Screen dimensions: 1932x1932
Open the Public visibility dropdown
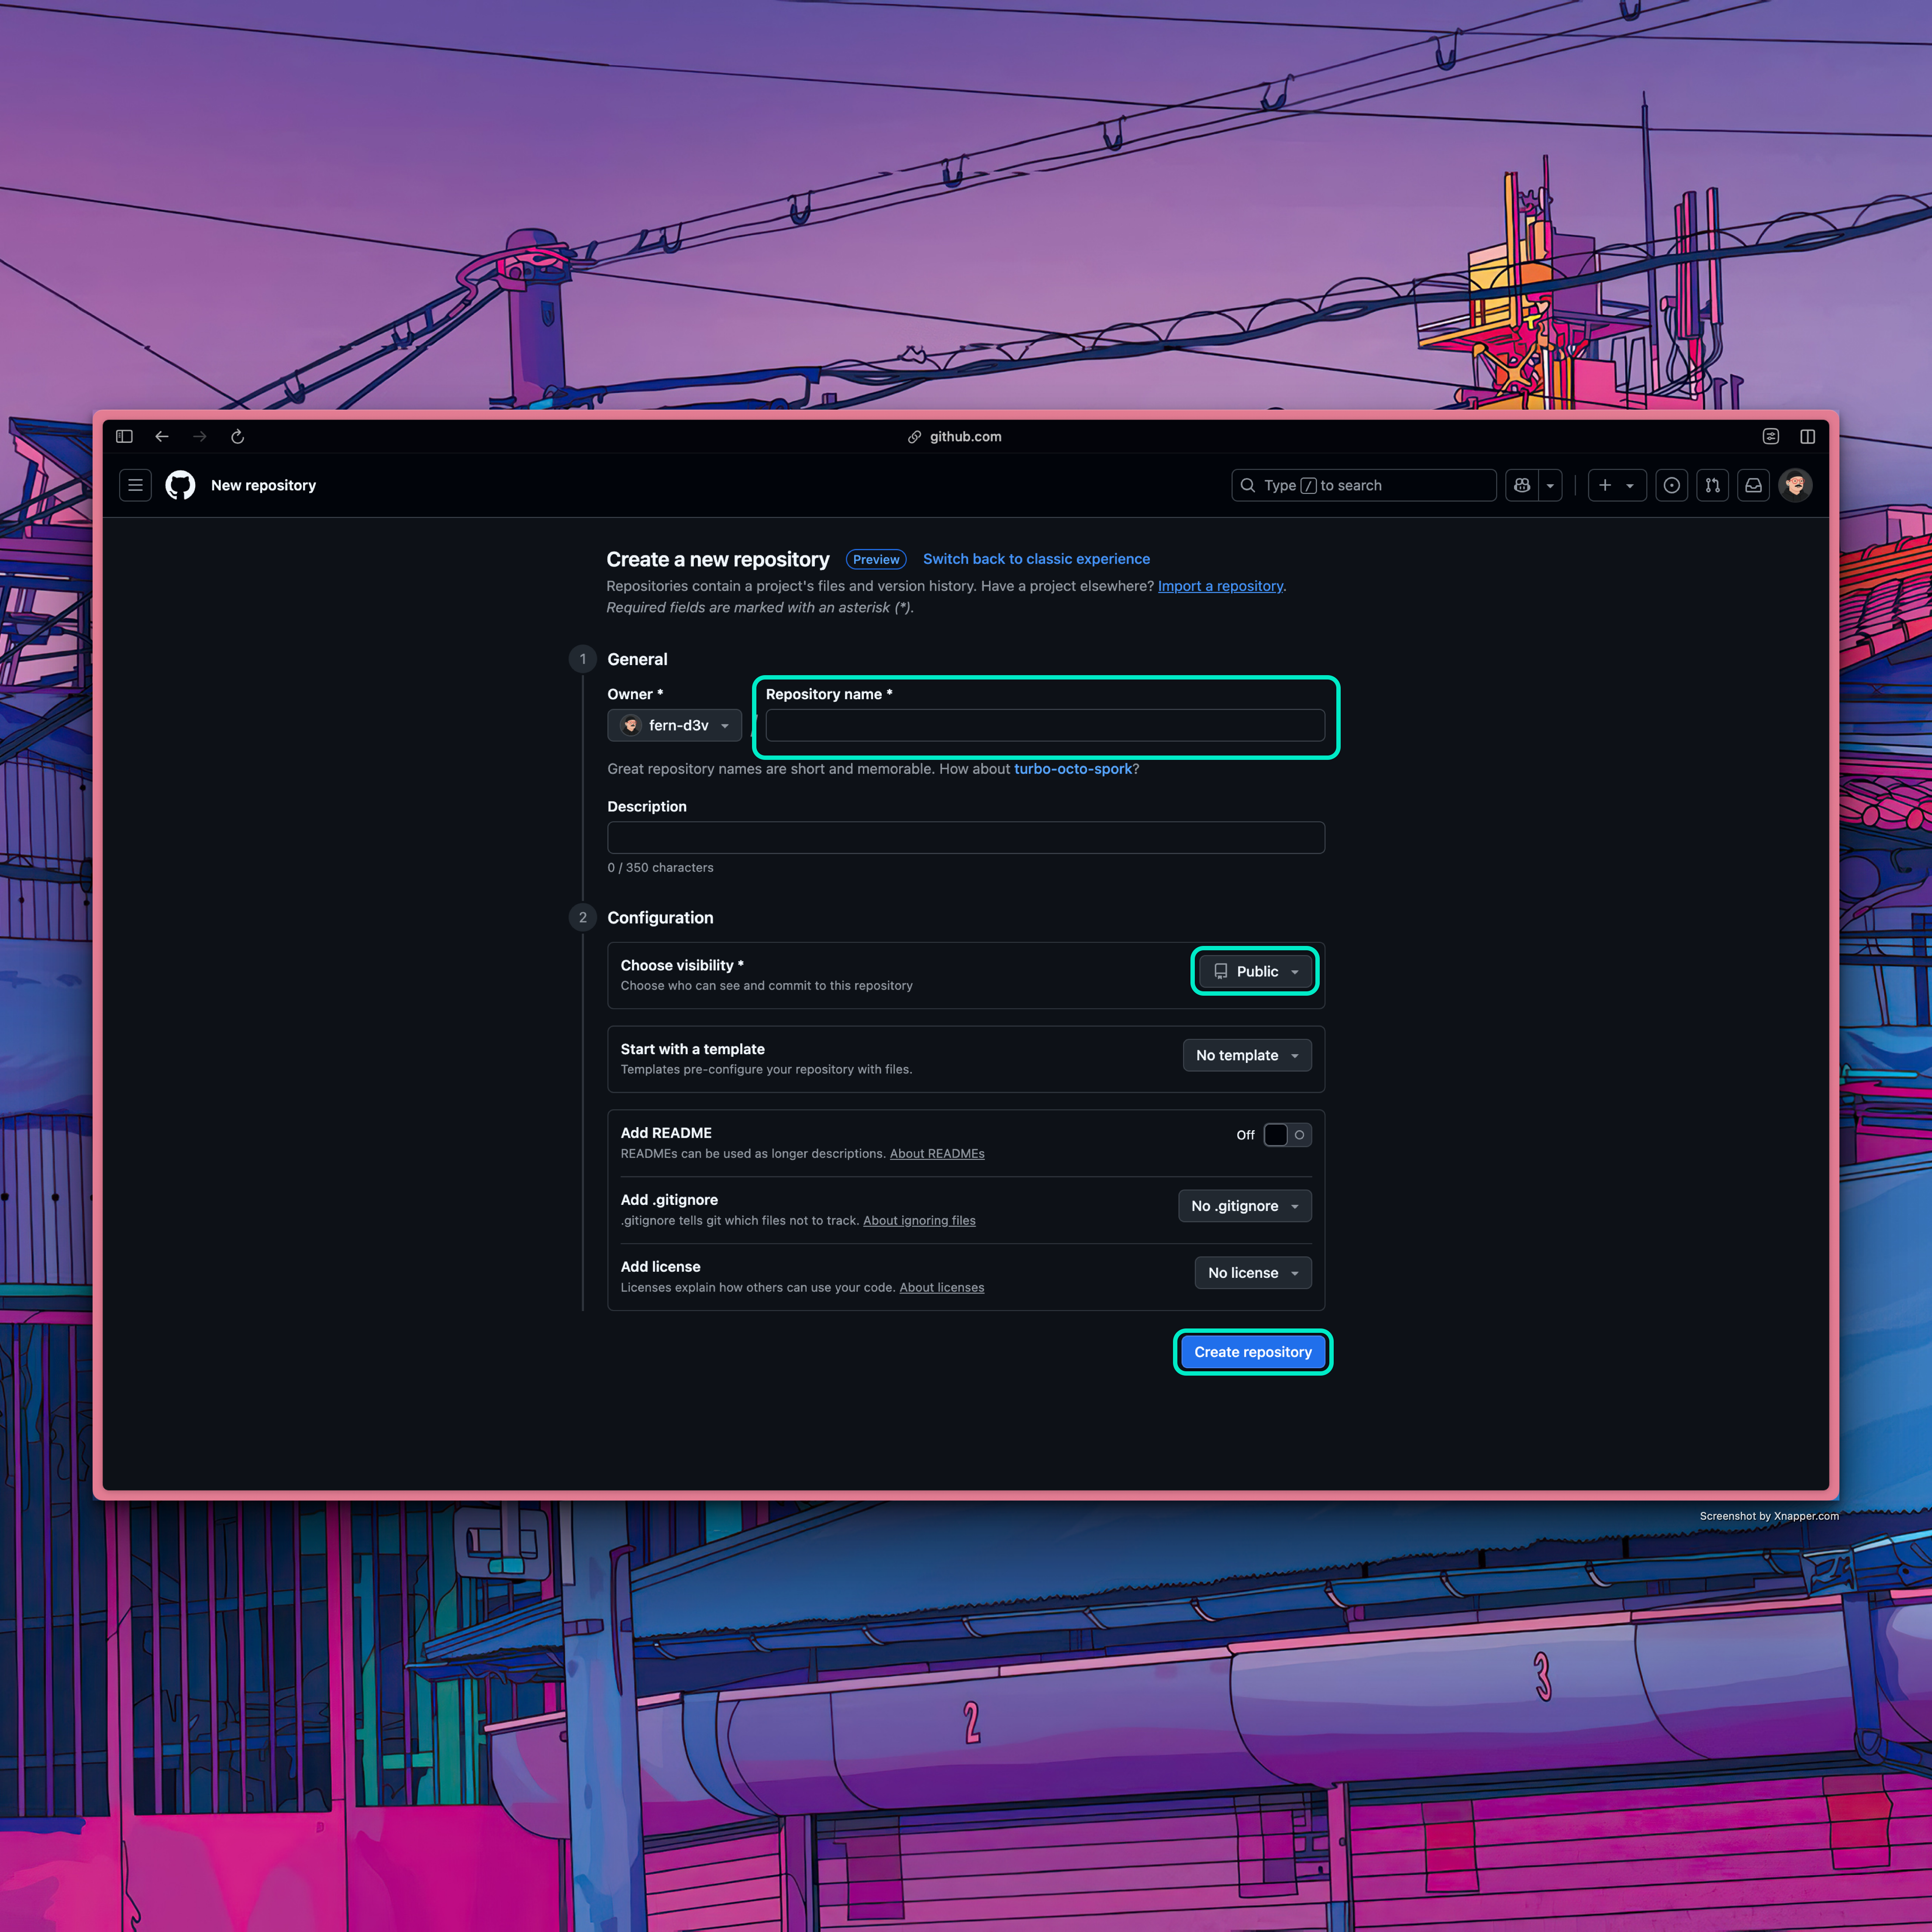1255,971
